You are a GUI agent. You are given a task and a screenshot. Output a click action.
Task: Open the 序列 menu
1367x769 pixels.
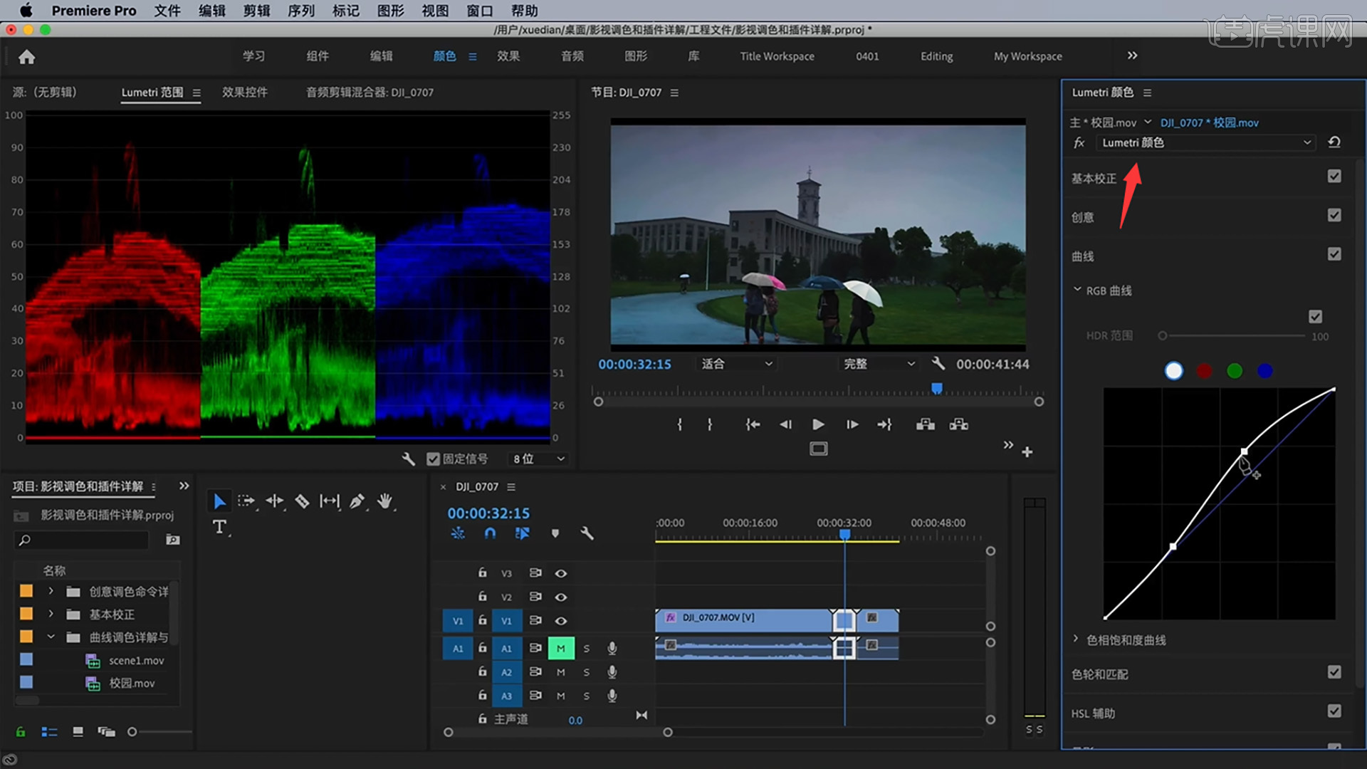pos(300,11)
